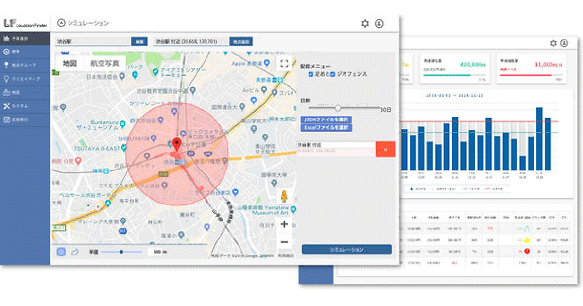This screenshot has height=306, width=583.
Task: Zoom in on the map
Action: [x=284, y=224]
